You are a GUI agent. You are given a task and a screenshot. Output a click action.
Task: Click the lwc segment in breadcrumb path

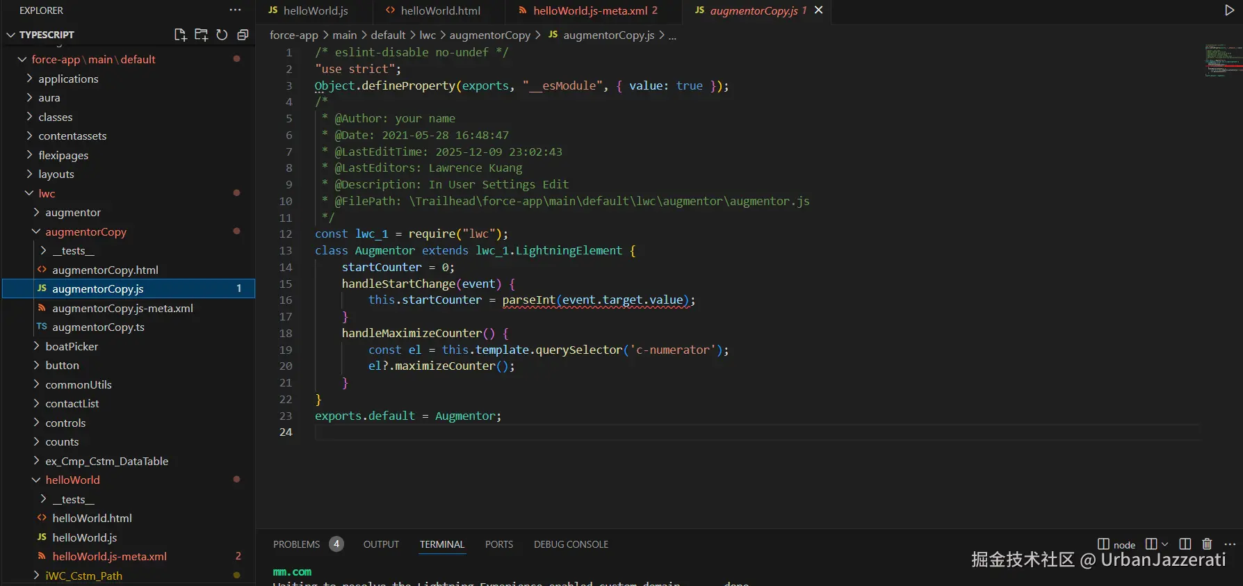pyautogui.click(x=428, y=35)
